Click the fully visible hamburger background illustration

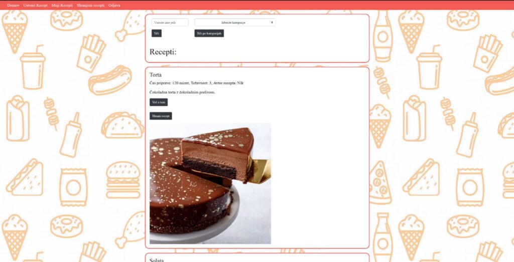click(123, 180)
